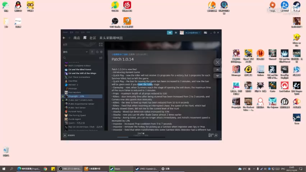Open Steam notifications bell icon

[176, 32]
